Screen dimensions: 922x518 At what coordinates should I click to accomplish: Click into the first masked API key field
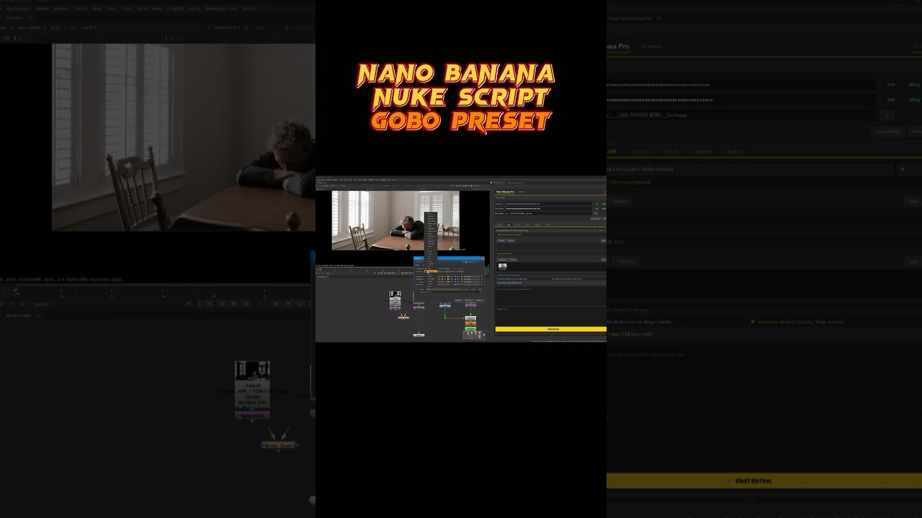(x=742, y=85)
